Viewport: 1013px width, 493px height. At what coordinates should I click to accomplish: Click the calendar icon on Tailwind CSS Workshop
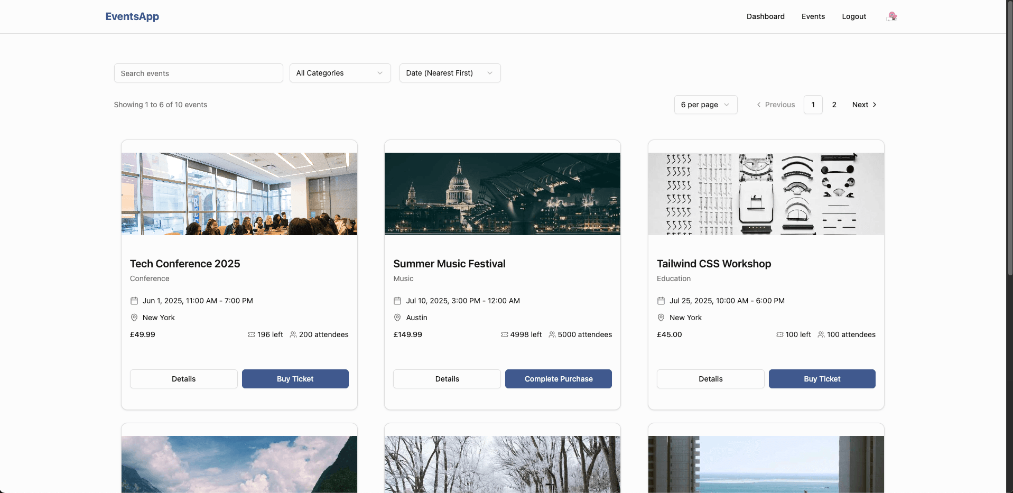tap(661, 301)
